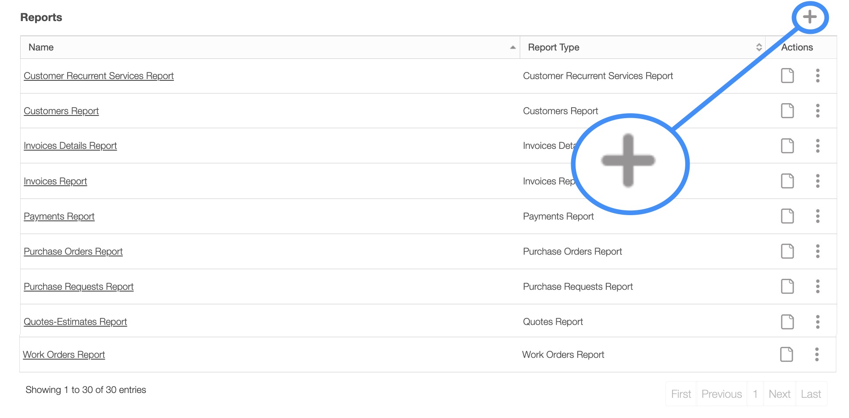Click document icon in Customers Report row
Image resolution: width=849 pixels, height=418 pixels.
click(x=787, y=111)
